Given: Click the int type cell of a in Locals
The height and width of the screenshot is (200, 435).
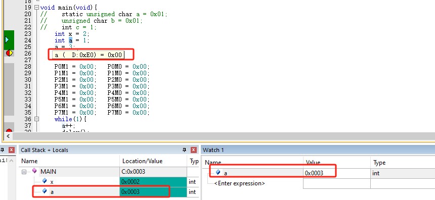Looking at the screenshot, I should pos(192,192).
